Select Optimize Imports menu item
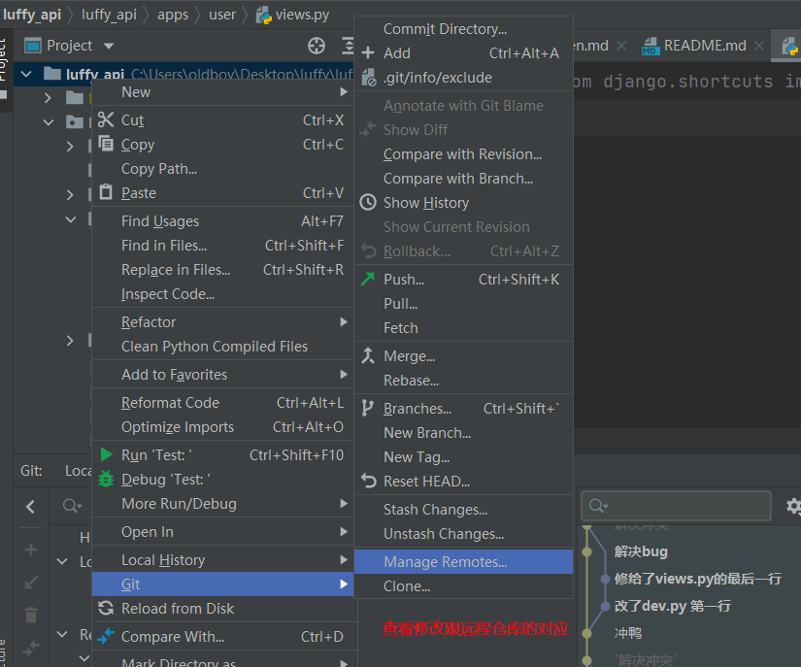The image size is (801, 667). pyautogui.click(x=222, y=427)
